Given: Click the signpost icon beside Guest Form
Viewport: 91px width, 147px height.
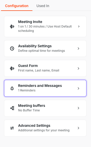Looking at the screenshot, I should [x=12, y=68].
